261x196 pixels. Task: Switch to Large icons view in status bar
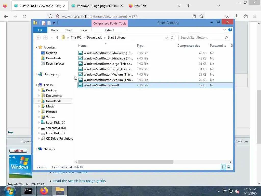coord(229,167)
